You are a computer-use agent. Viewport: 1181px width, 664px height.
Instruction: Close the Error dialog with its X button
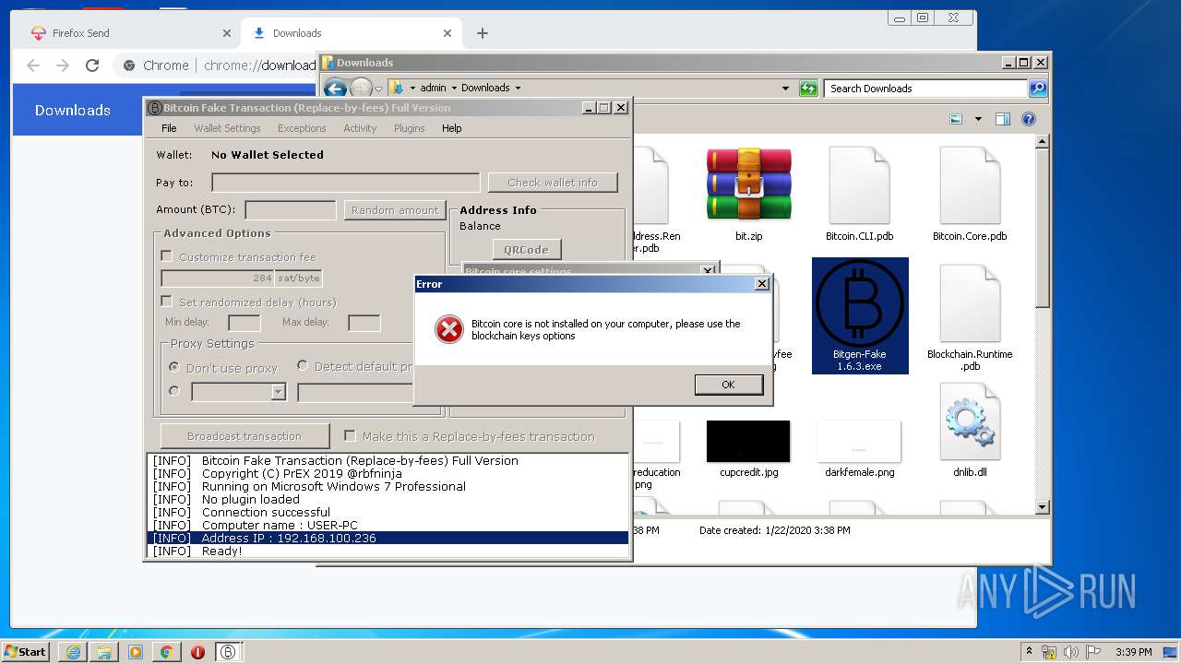[x=761, y=284]
